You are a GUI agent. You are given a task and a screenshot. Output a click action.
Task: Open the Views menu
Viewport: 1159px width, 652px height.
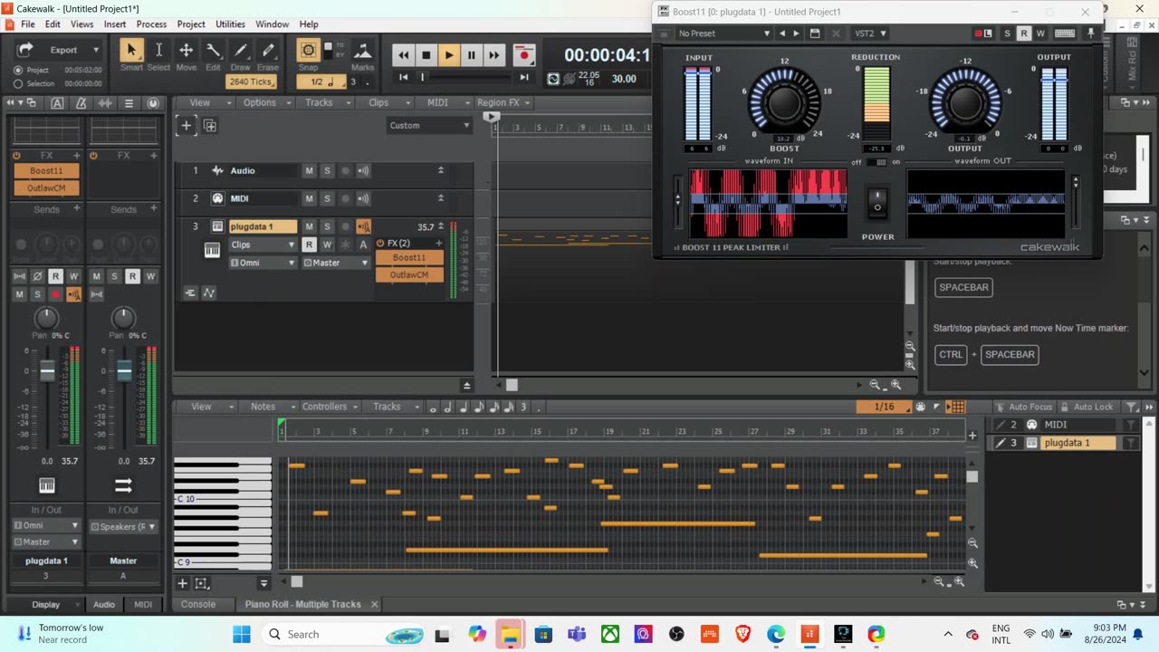click(x=81, y=24)
